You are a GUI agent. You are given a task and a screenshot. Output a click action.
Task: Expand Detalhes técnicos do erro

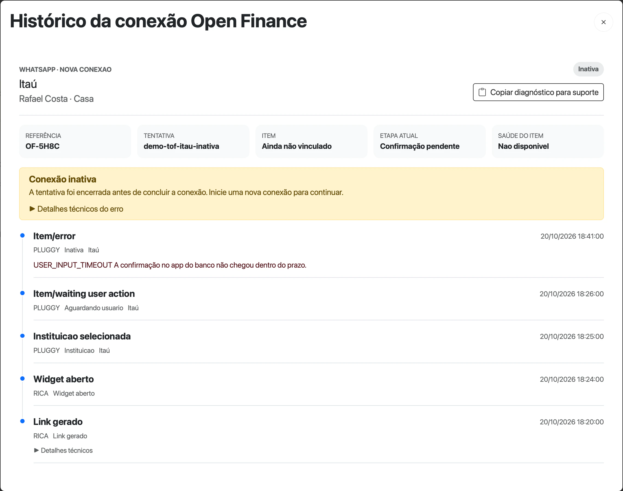tap(76, 209)
